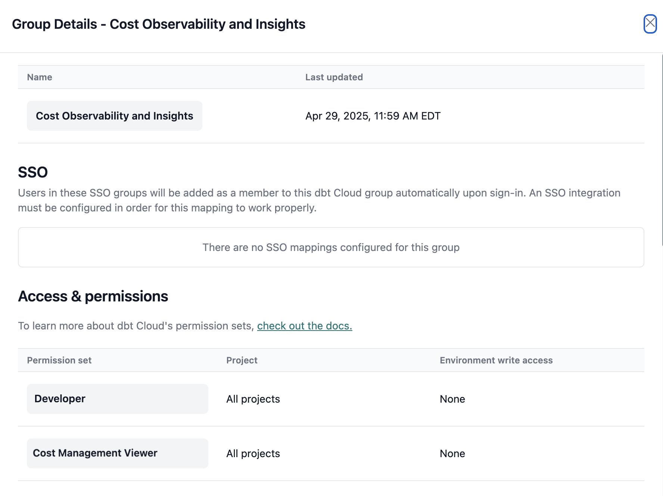This screenshot has width=663, height=496.
Task: Click None for Cost Management Viewer write access
Action: tap(452, 453)
